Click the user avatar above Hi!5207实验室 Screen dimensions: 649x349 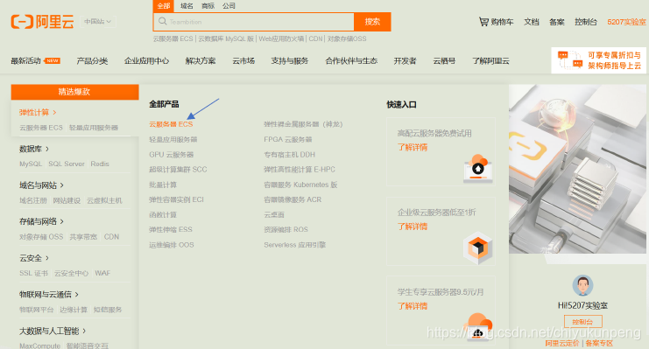tap(582, 285)
